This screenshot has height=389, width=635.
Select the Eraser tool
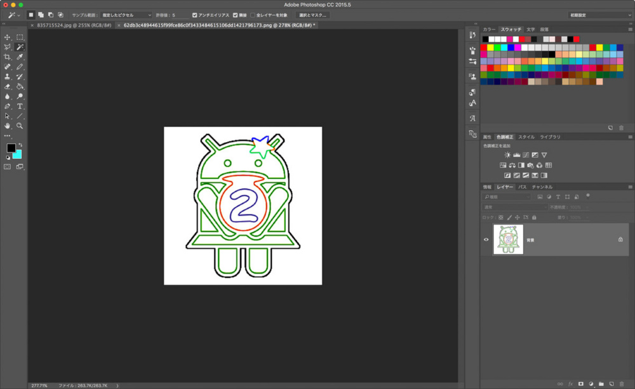pyautogui.click(x=7, y=86)
